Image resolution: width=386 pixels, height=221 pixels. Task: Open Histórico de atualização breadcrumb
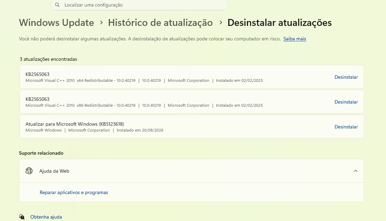[x=160, y=23]
